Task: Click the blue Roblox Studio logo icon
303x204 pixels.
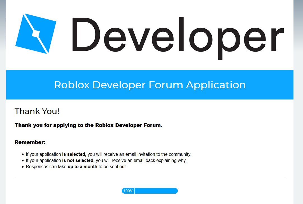Action: point(36,34)
